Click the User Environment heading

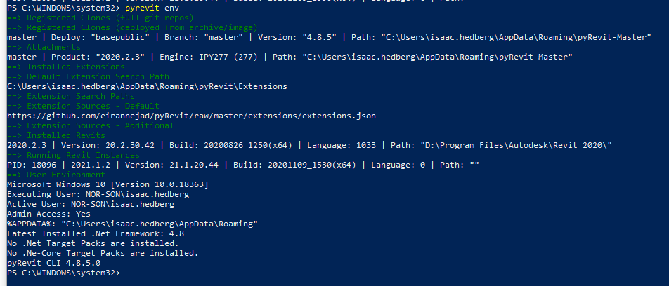(56, 175)
